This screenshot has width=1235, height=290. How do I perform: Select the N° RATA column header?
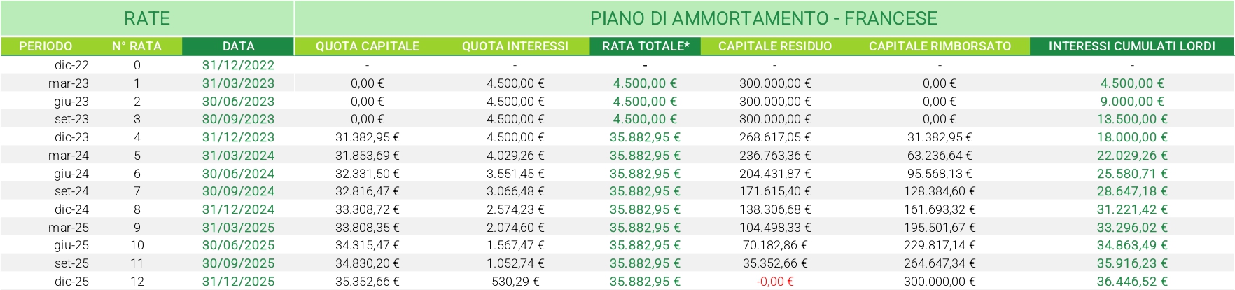pos(137,46)
